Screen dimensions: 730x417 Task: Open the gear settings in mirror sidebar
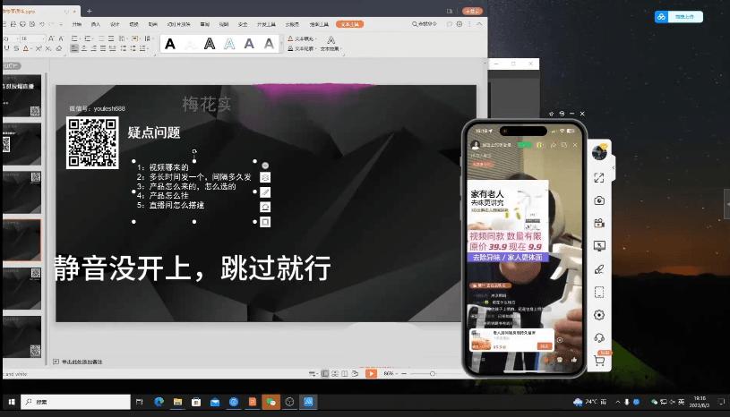coord(599,315)
